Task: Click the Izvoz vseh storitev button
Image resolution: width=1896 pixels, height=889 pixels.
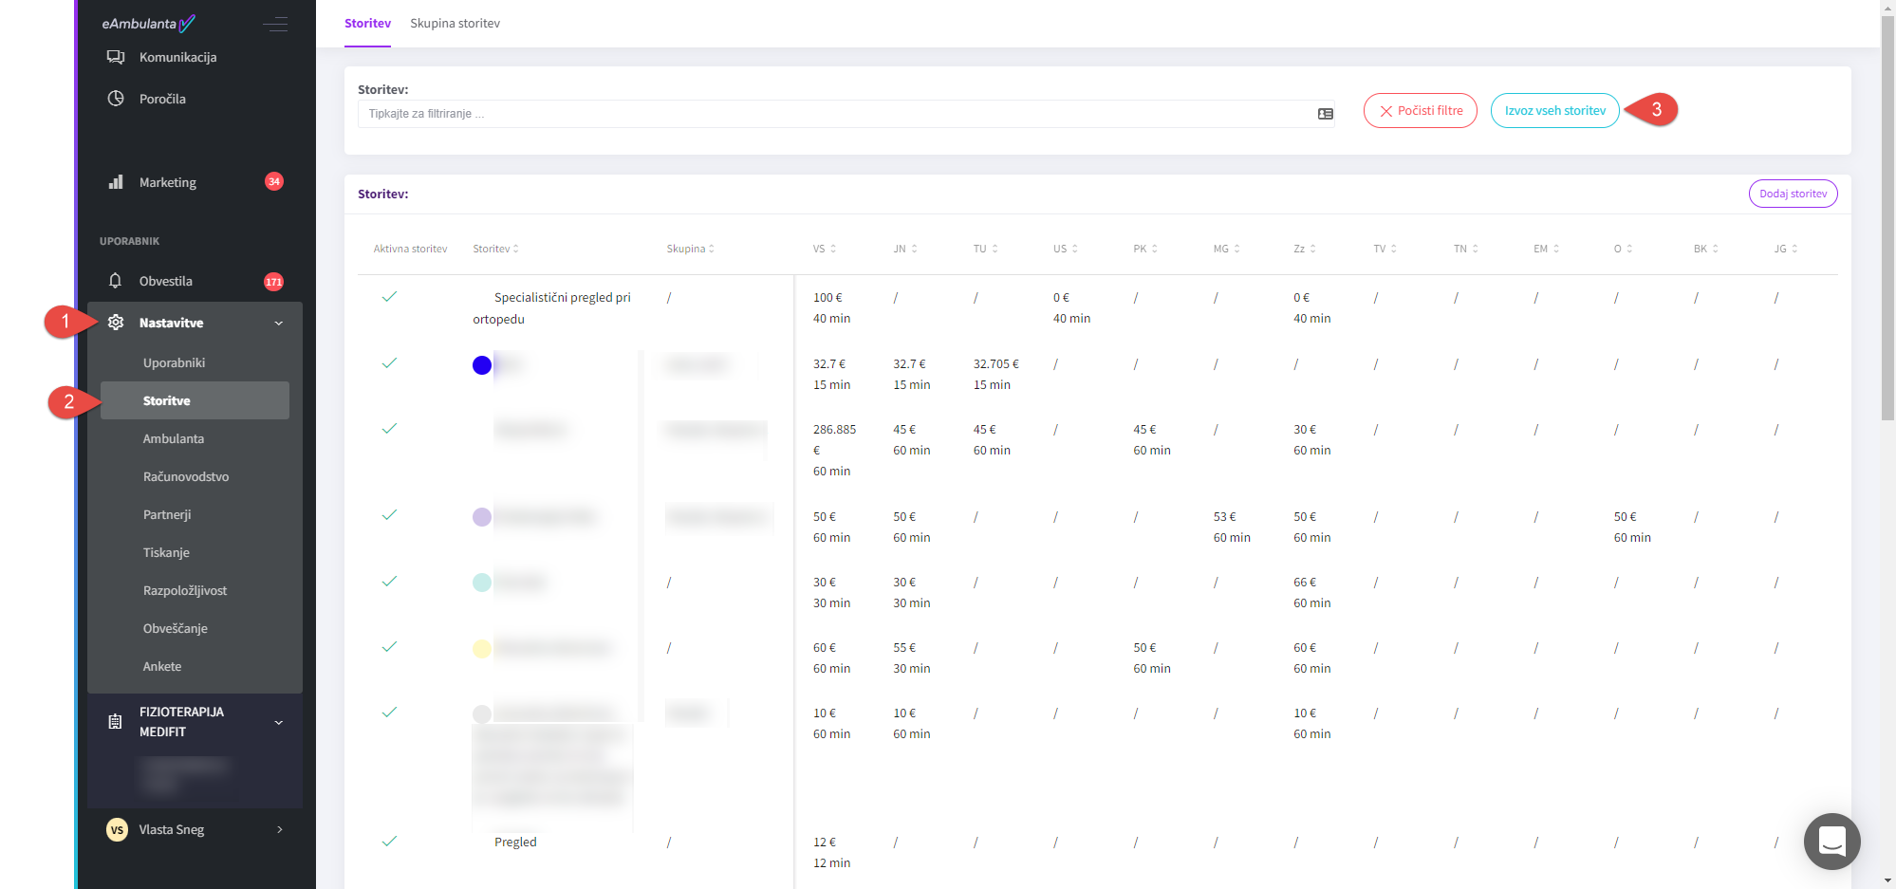Action: [1554, 111]
